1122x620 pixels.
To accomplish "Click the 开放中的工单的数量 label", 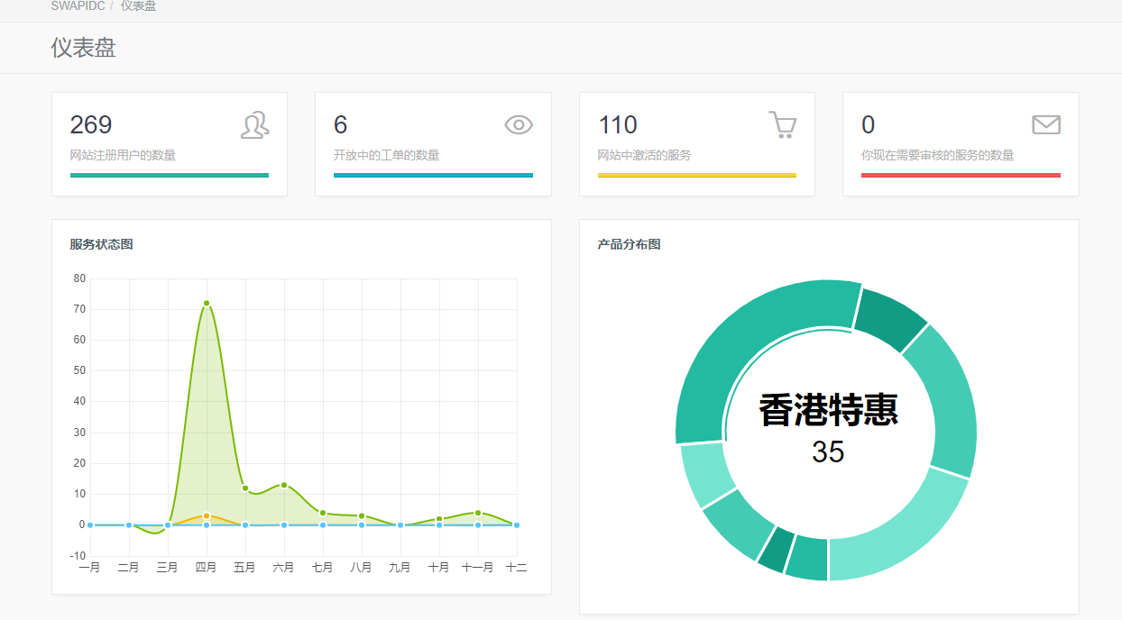I will tap(387, 155).
